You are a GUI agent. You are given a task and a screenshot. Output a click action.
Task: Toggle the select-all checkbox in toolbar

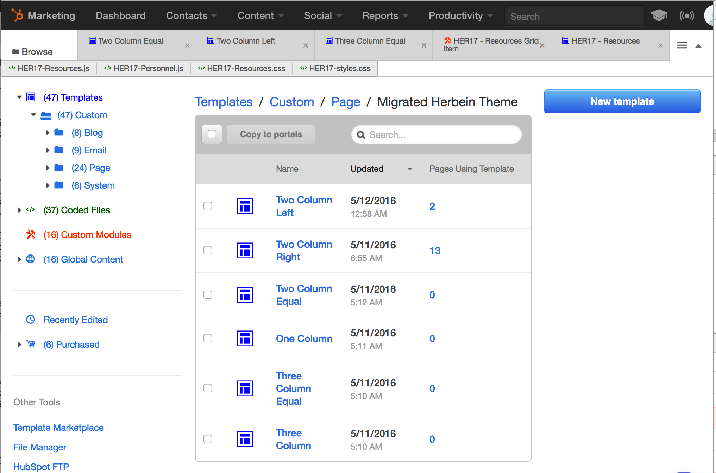click(212, 134)
